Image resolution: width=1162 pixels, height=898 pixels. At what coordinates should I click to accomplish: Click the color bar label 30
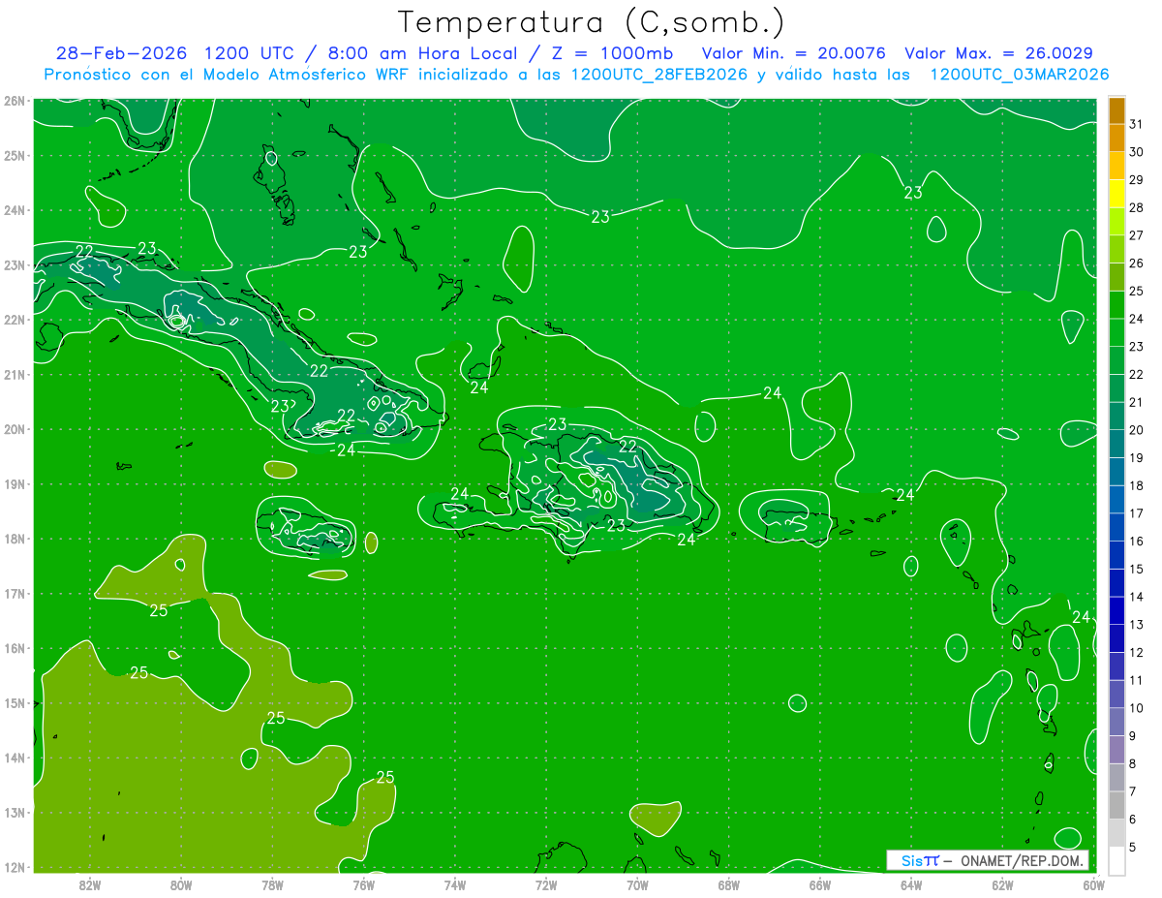1137,152
